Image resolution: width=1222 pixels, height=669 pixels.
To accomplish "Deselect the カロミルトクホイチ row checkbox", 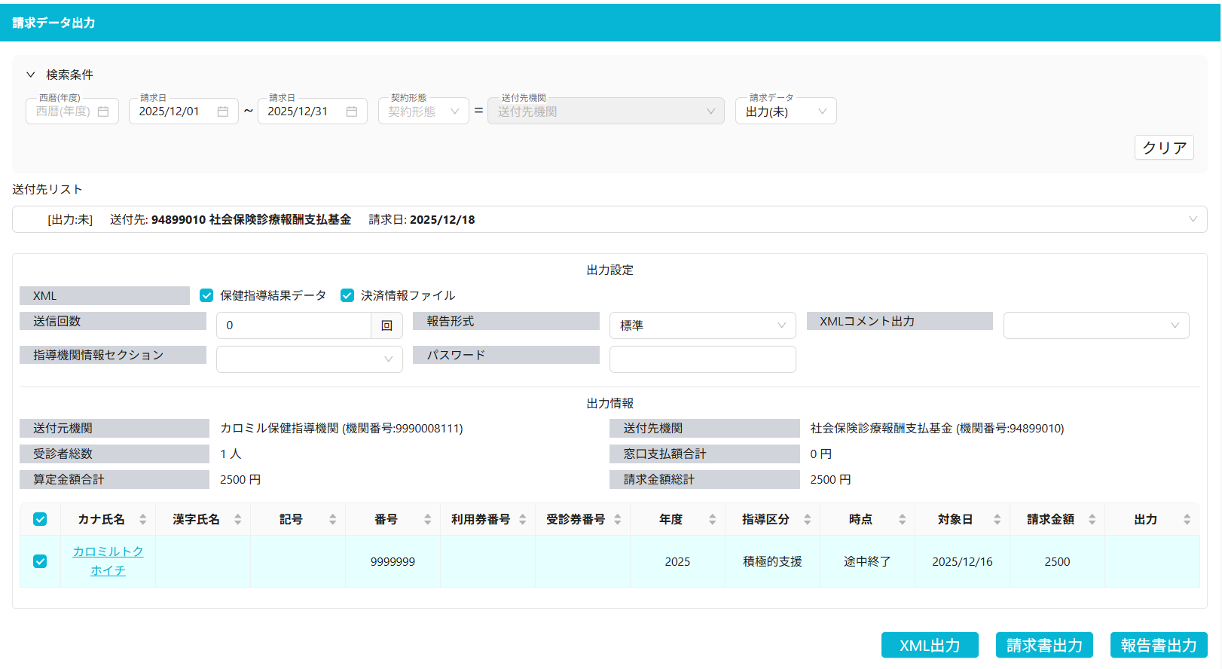I will [x=40, y=561].
